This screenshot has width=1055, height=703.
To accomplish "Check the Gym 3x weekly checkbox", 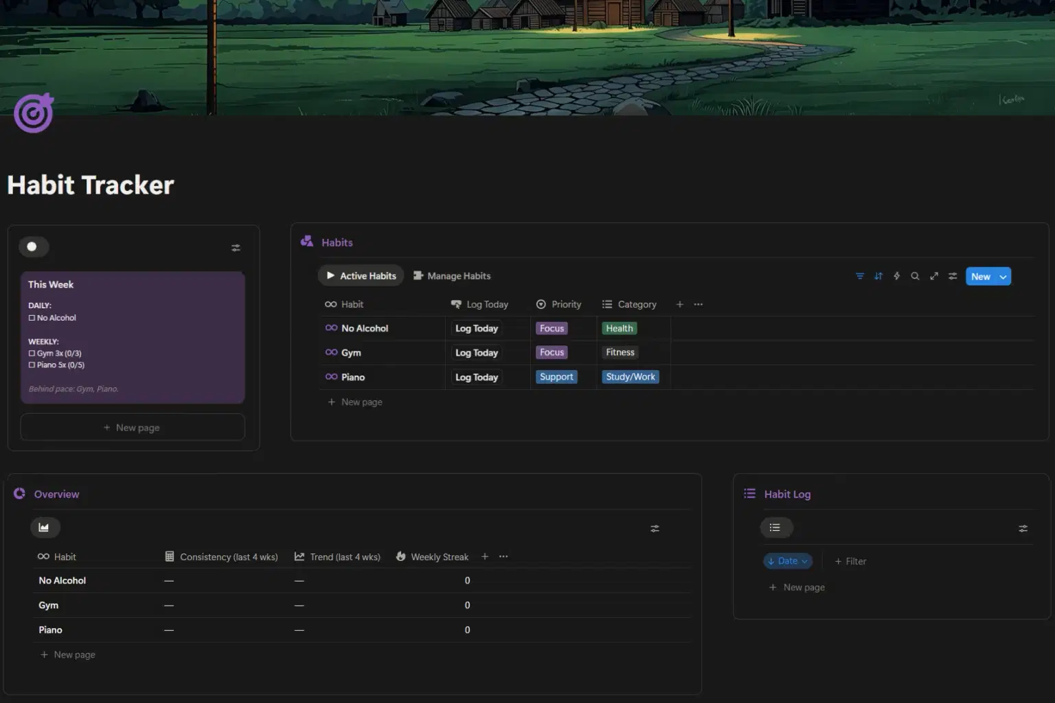I will (x=32, y=354).
